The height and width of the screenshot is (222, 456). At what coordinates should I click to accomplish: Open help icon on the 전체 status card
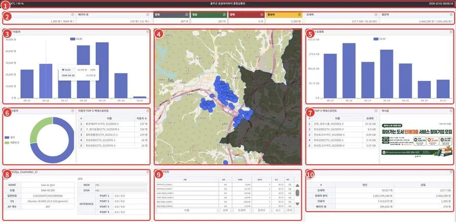(x=186, y=15)
